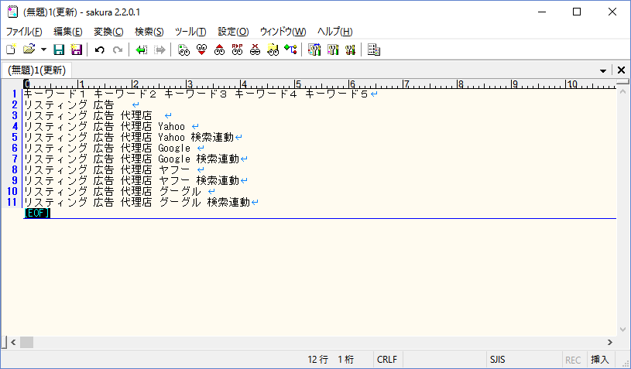Open the ヘルプ(H) menu

point(334,32)
